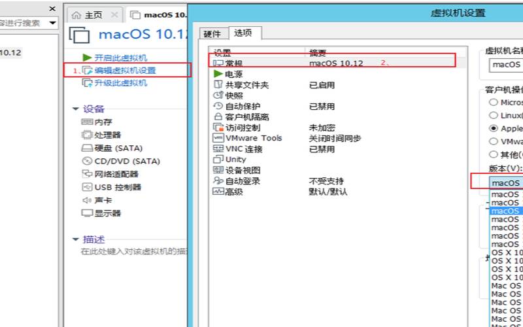Select the Linux guest OS radio button
Image resolution: width=523 pixels, height=327 pixels.
click(x=494, y=115)
